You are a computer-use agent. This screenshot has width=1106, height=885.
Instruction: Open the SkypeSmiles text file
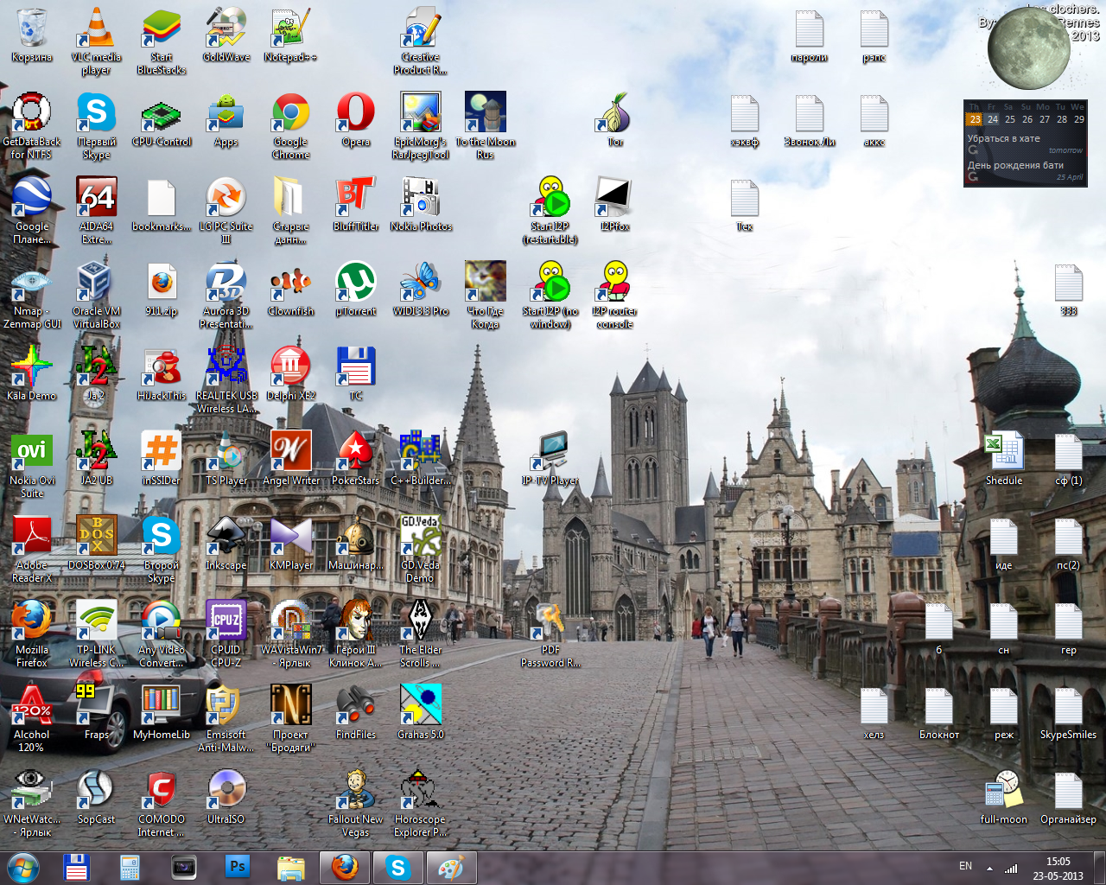[x=1069, y=713]
